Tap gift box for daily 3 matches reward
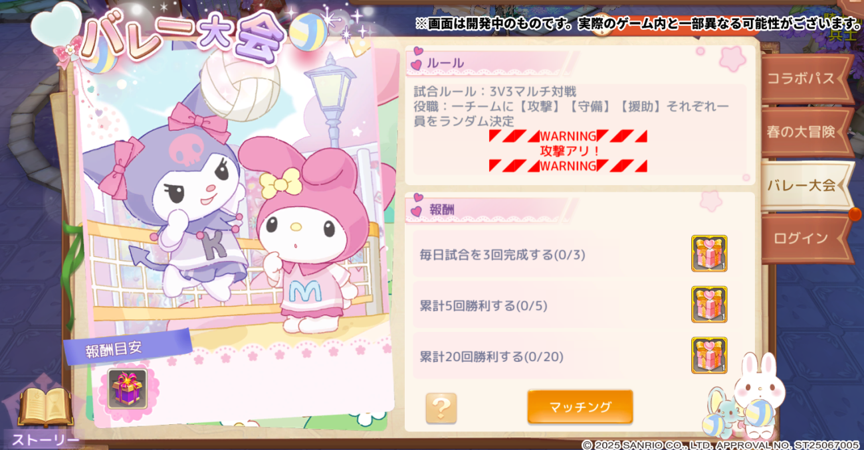 click(709, 254)
